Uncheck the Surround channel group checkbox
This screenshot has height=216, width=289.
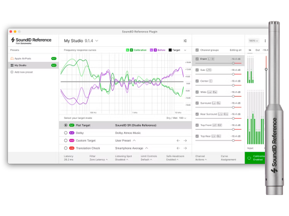click(x=197, y=103)
